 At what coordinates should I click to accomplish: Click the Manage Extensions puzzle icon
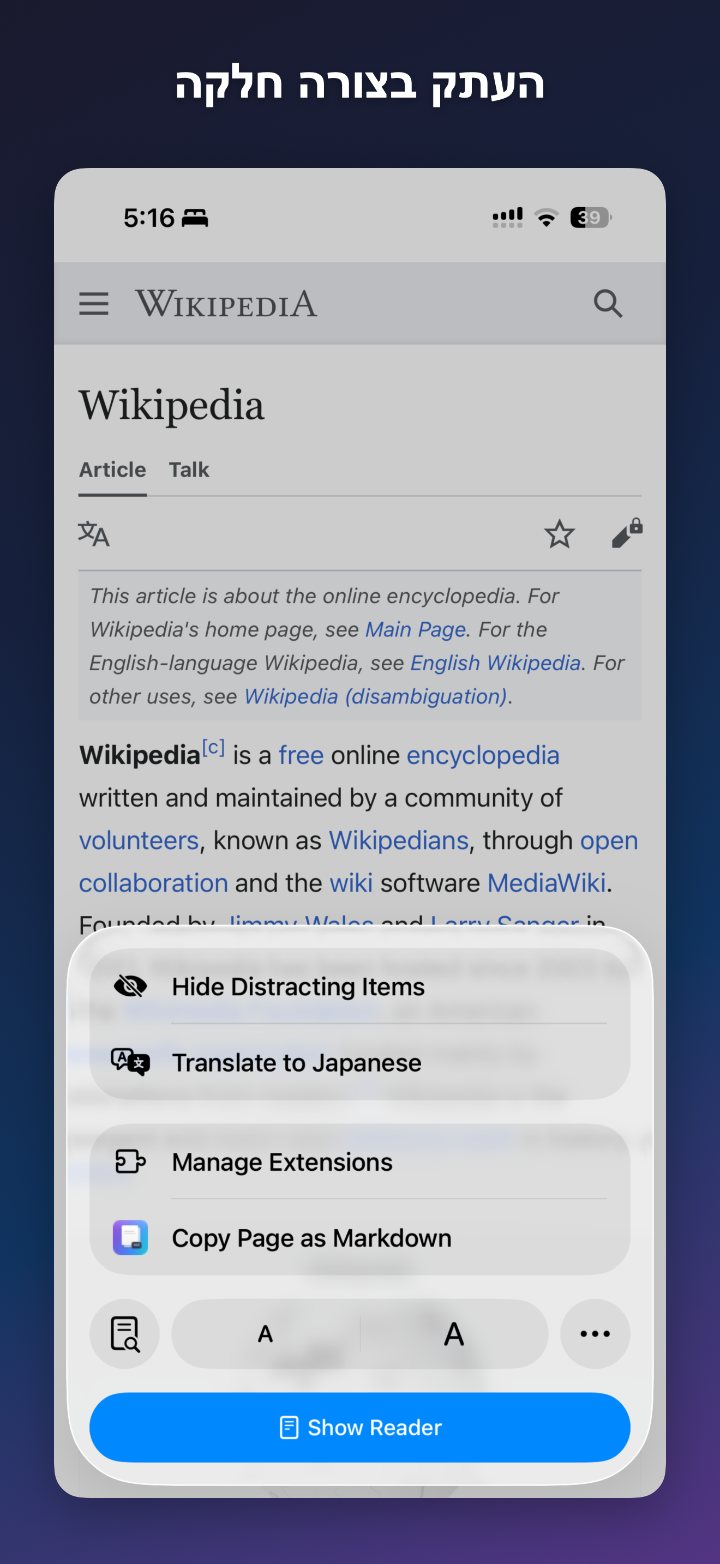130,1162
